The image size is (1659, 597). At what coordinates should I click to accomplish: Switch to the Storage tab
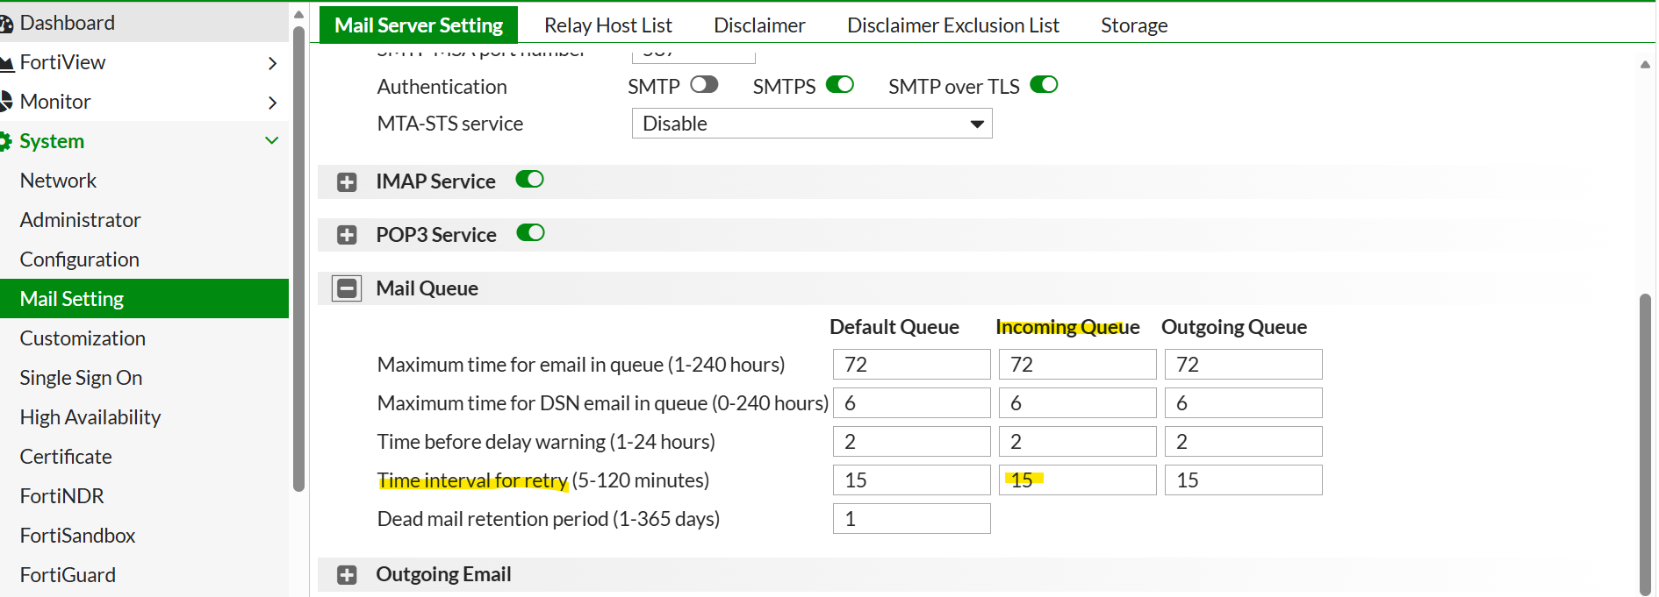(x=1134, y=25)
